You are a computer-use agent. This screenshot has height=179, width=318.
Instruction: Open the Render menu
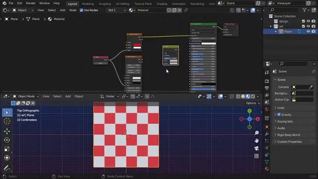(31, 3)
